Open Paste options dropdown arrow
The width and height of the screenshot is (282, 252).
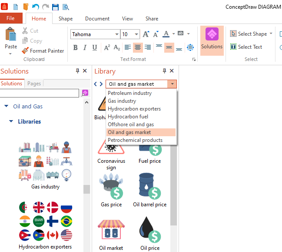(x=10, y=54)
